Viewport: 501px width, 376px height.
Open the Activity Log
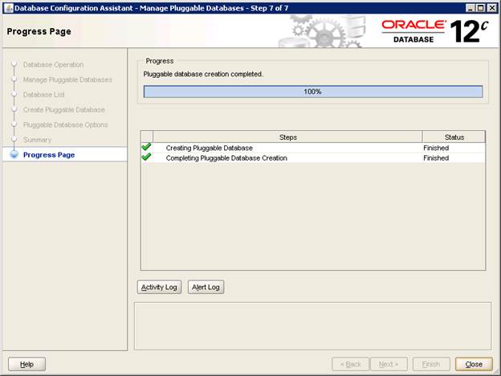tap(159, 287)
